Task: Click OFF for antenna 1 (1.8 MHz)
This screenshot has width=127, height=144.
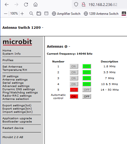Action: (87, 66)
